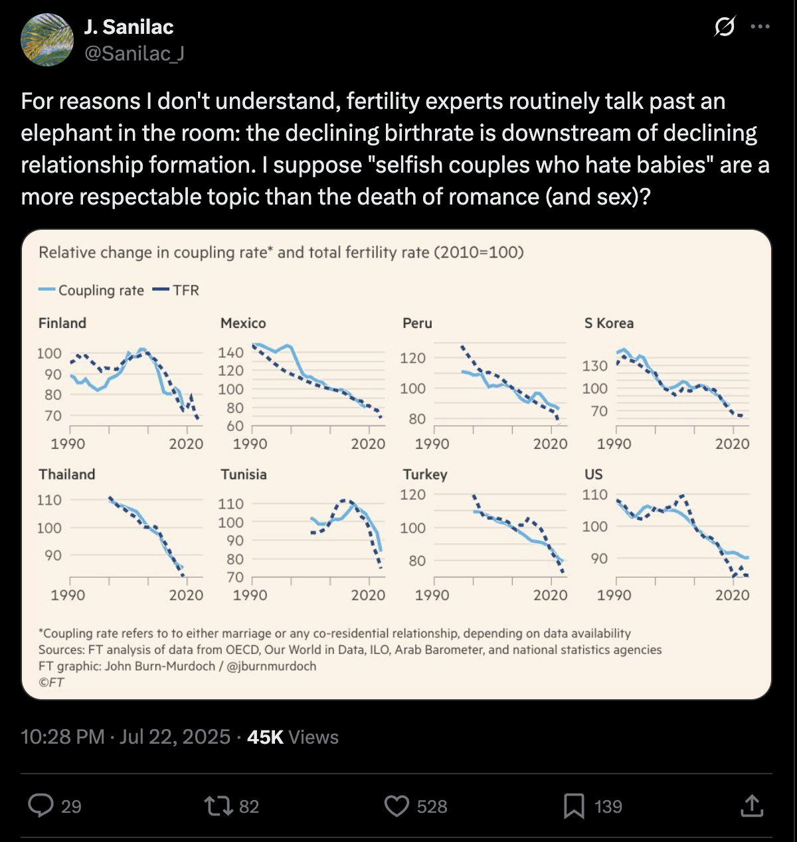The height and width of the screenshot is (842, 797).
Task: Bookmark this post
Action: 573,805
